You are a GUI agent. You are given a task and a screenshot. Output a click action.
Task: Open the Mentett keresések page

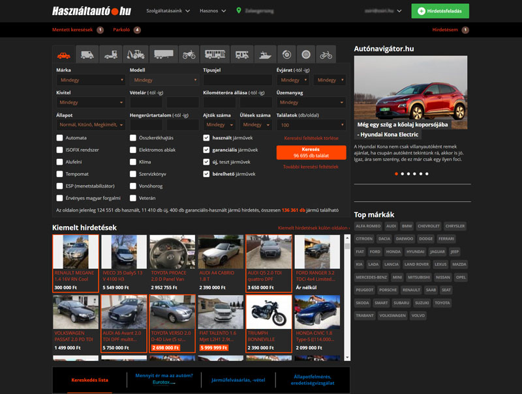click(72, 30)
